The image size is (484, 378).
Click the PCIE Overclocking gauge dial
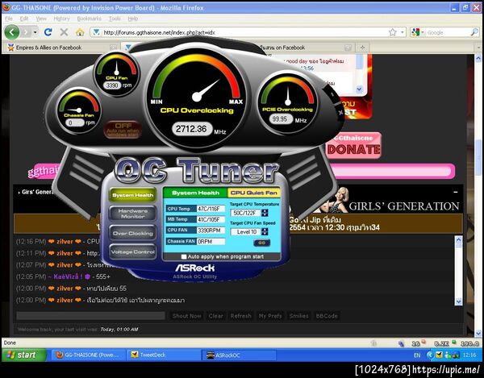pos(288,103)
